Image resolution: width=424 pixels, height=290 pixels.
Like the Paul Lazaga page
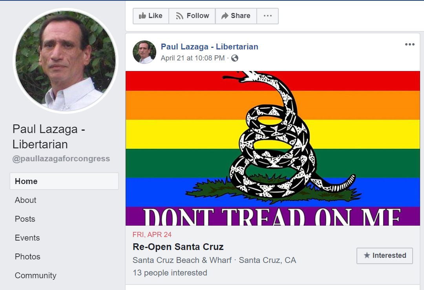coord(151,16)
